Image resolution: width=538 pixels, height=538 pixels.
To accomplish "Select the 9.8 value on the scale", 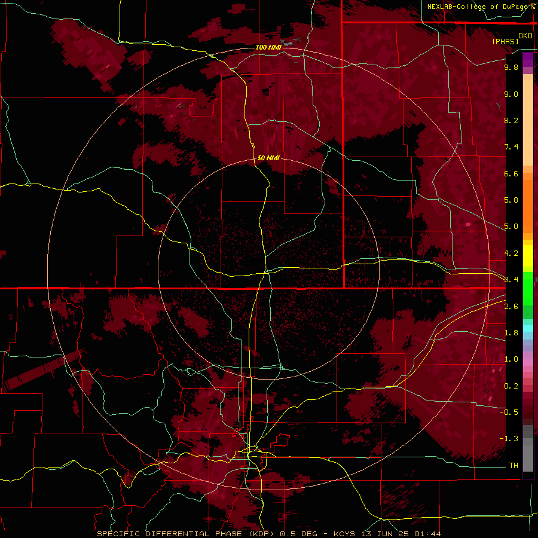I will [x=511, y=67].
